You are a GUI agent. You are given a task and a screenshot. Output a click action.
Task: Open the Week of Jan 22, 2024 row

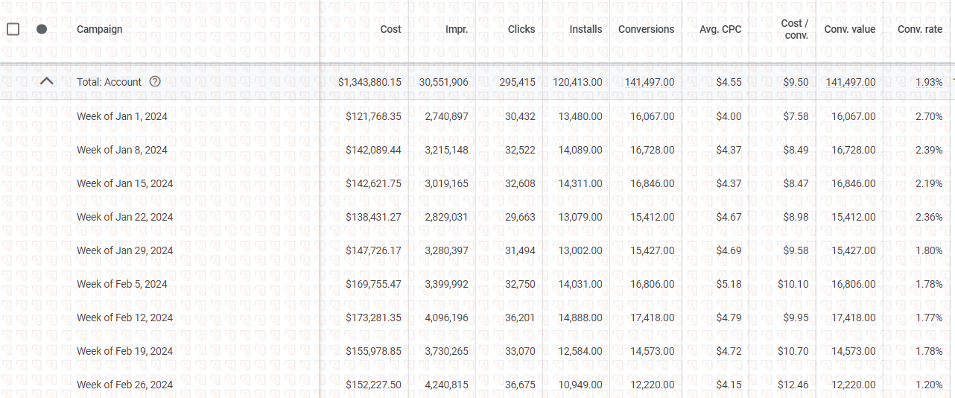coord(124,217)
